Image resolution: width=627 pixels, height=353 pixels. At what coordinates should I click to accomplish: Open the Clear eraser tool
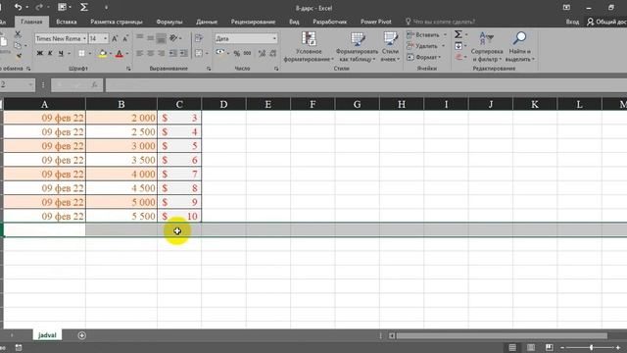[x=458, y=57]
